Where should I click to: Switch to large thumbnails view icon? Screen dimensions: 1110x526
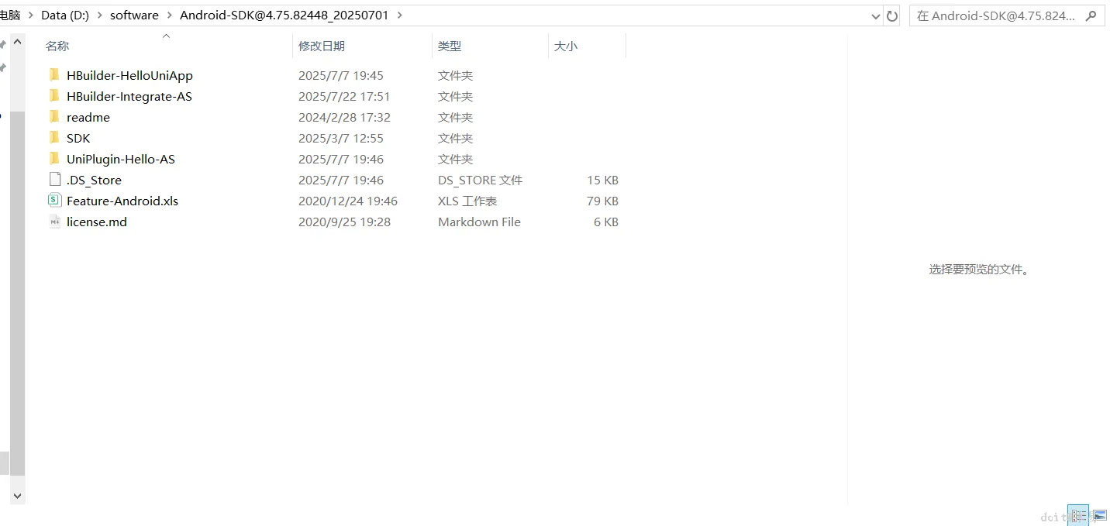click(1099, 515)
